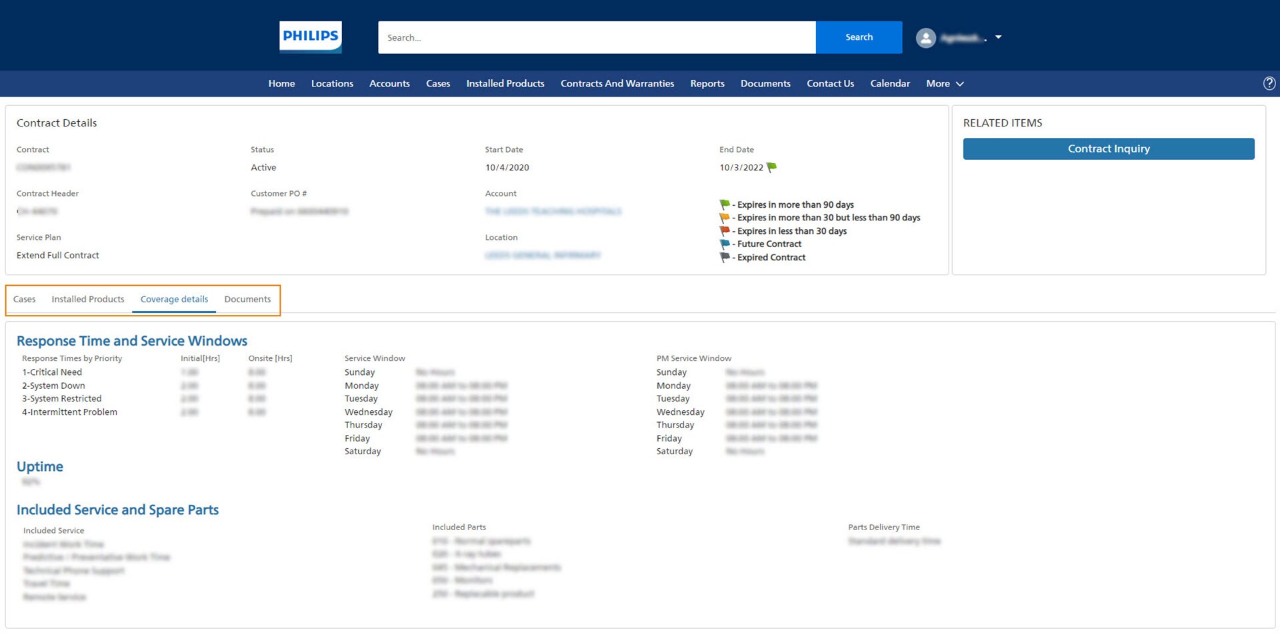Select the Coverage details tab
The height and width of the screenshot is (638, 1280).
pyautogui.click(x=174, y=299)
